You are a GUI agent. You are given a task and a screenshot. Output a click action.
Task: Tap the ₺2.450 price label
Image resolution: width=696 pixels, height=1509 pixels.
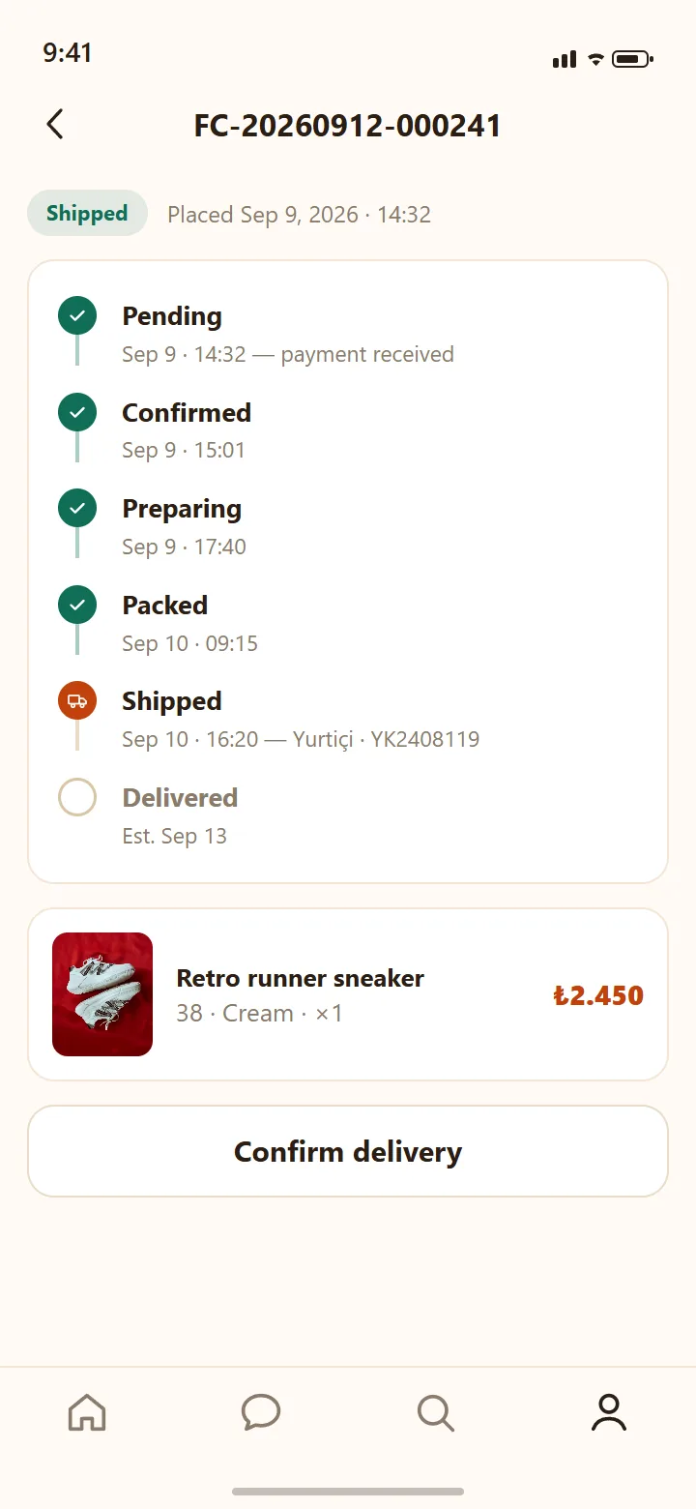pos(598,995)
